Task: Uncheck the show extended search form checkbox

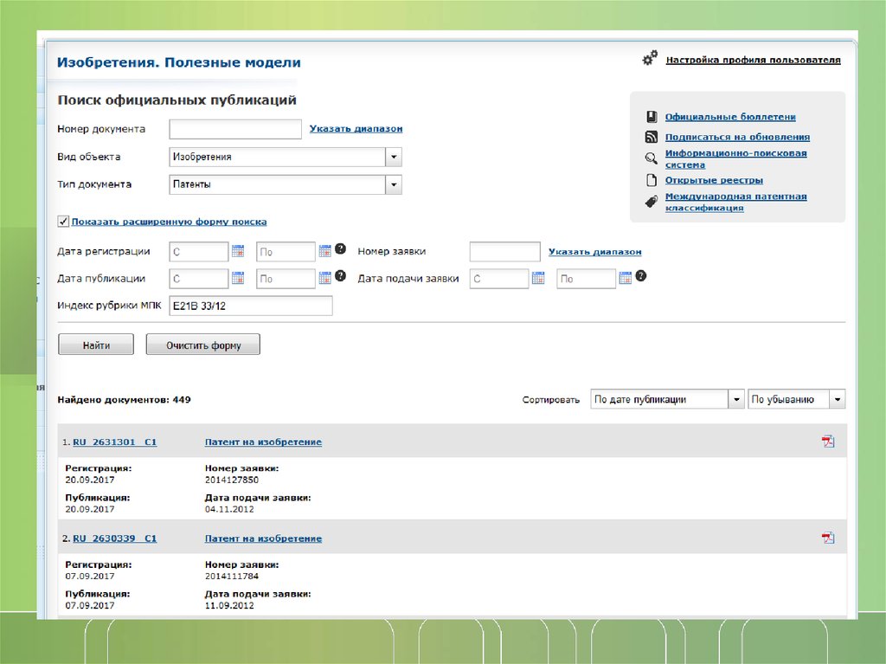Action: pos(63,222)
